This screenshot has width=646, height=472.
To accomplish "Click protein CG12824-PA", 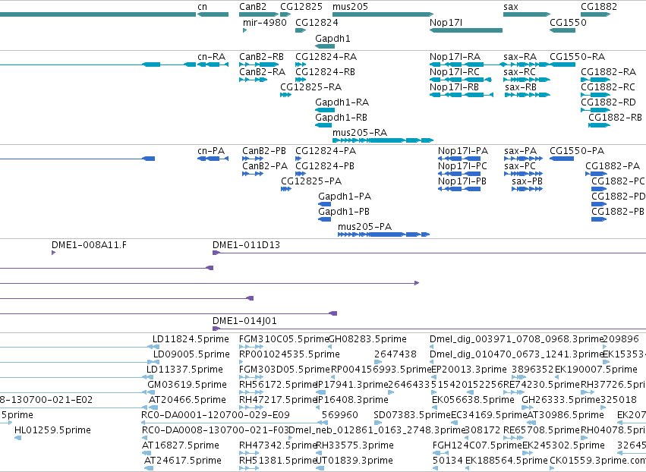I will coord(326,151).
